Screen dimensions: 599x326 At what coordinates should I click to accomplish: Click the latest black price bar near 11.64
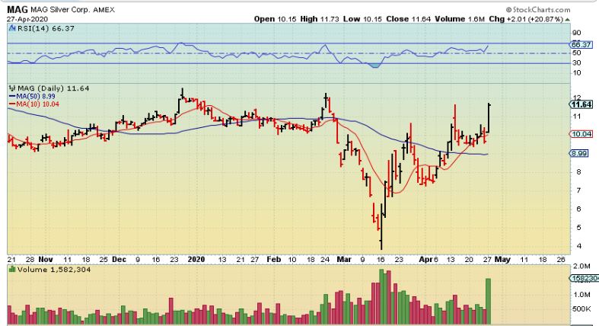tap(489, 118)
